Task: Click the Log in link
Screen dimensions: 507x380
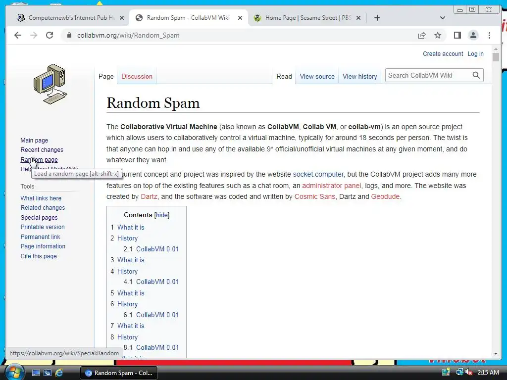Action: [475, 54]
